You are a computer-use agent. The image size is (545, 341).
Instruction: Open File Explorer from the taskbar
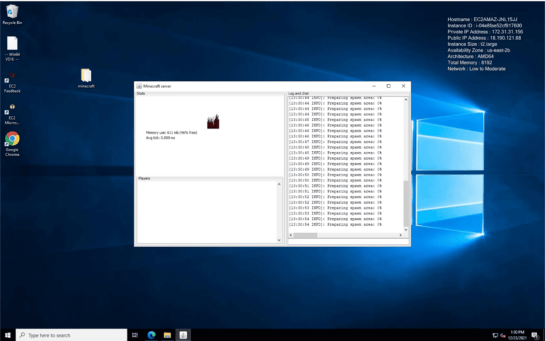coord(167,335)
